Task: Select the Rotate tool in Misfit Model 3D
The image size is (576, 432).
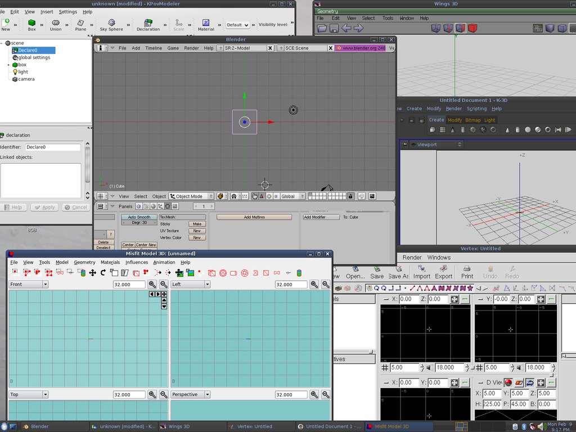Action: [103, 273]
